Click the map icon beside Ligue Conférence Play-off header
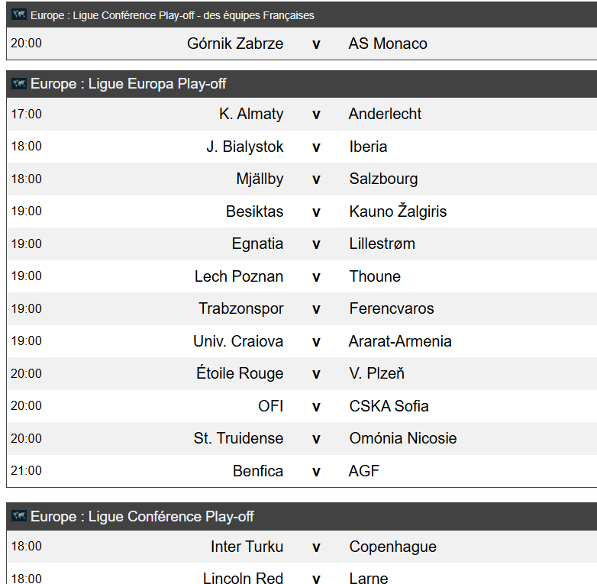The height and width of the screenshot is (584, 597). (x=19, y=516)
